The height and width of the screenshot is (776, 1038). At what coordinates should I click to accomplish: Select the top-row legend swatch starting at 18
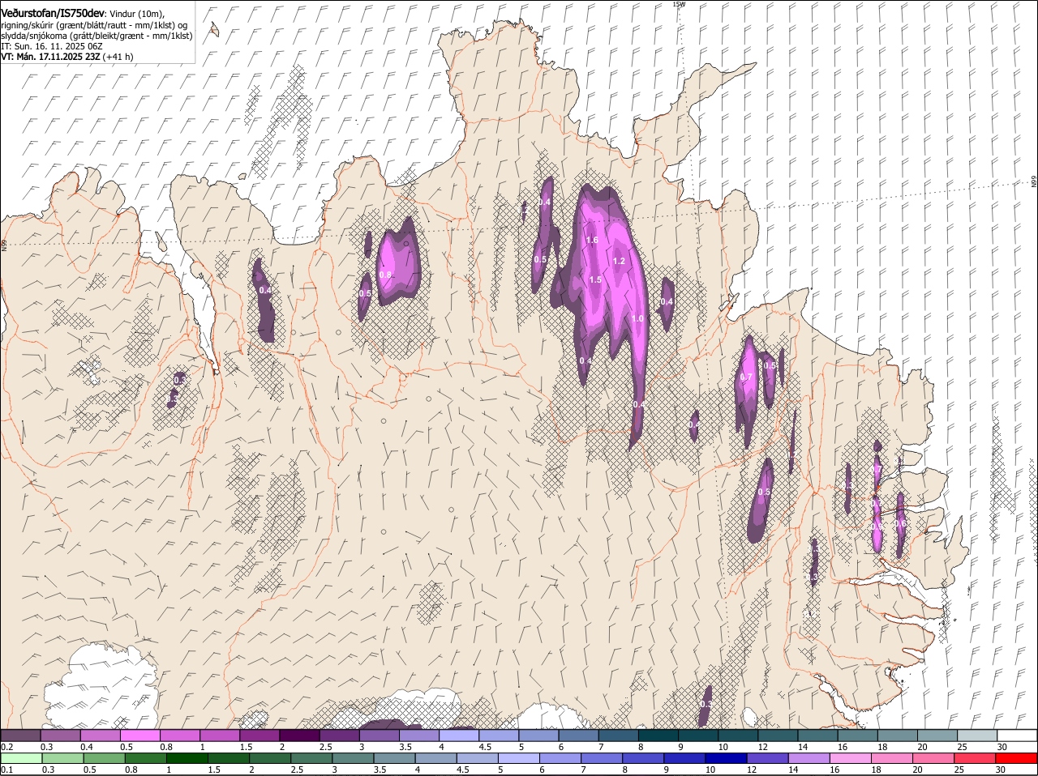point(898,735)
